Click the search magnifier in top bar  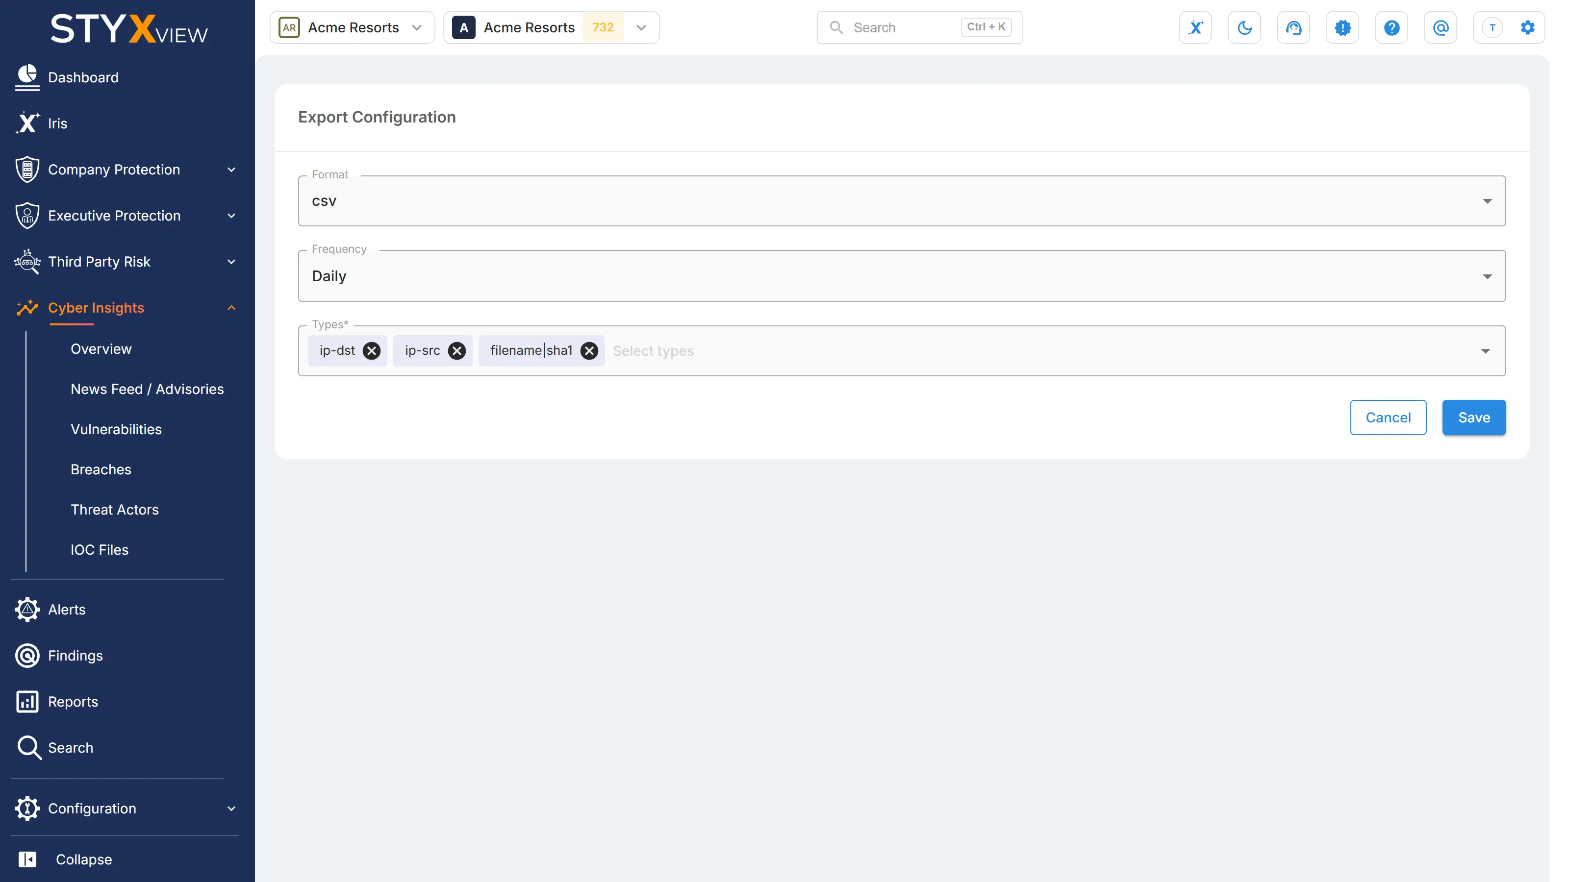[x=836, y=27]
